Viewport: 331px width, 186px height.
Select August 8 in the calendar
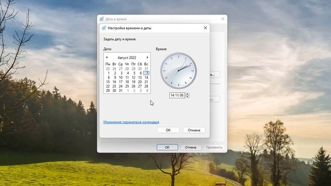[x=108, y=78]
